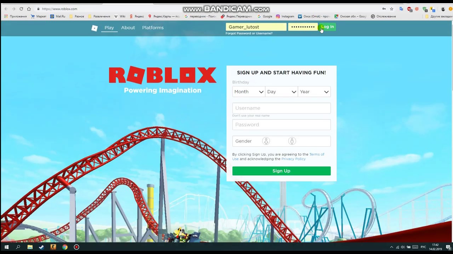The image size is (453, 254).
Task: Open the Counter-Strike taskbar icon
Action: (x=53, y=247)
